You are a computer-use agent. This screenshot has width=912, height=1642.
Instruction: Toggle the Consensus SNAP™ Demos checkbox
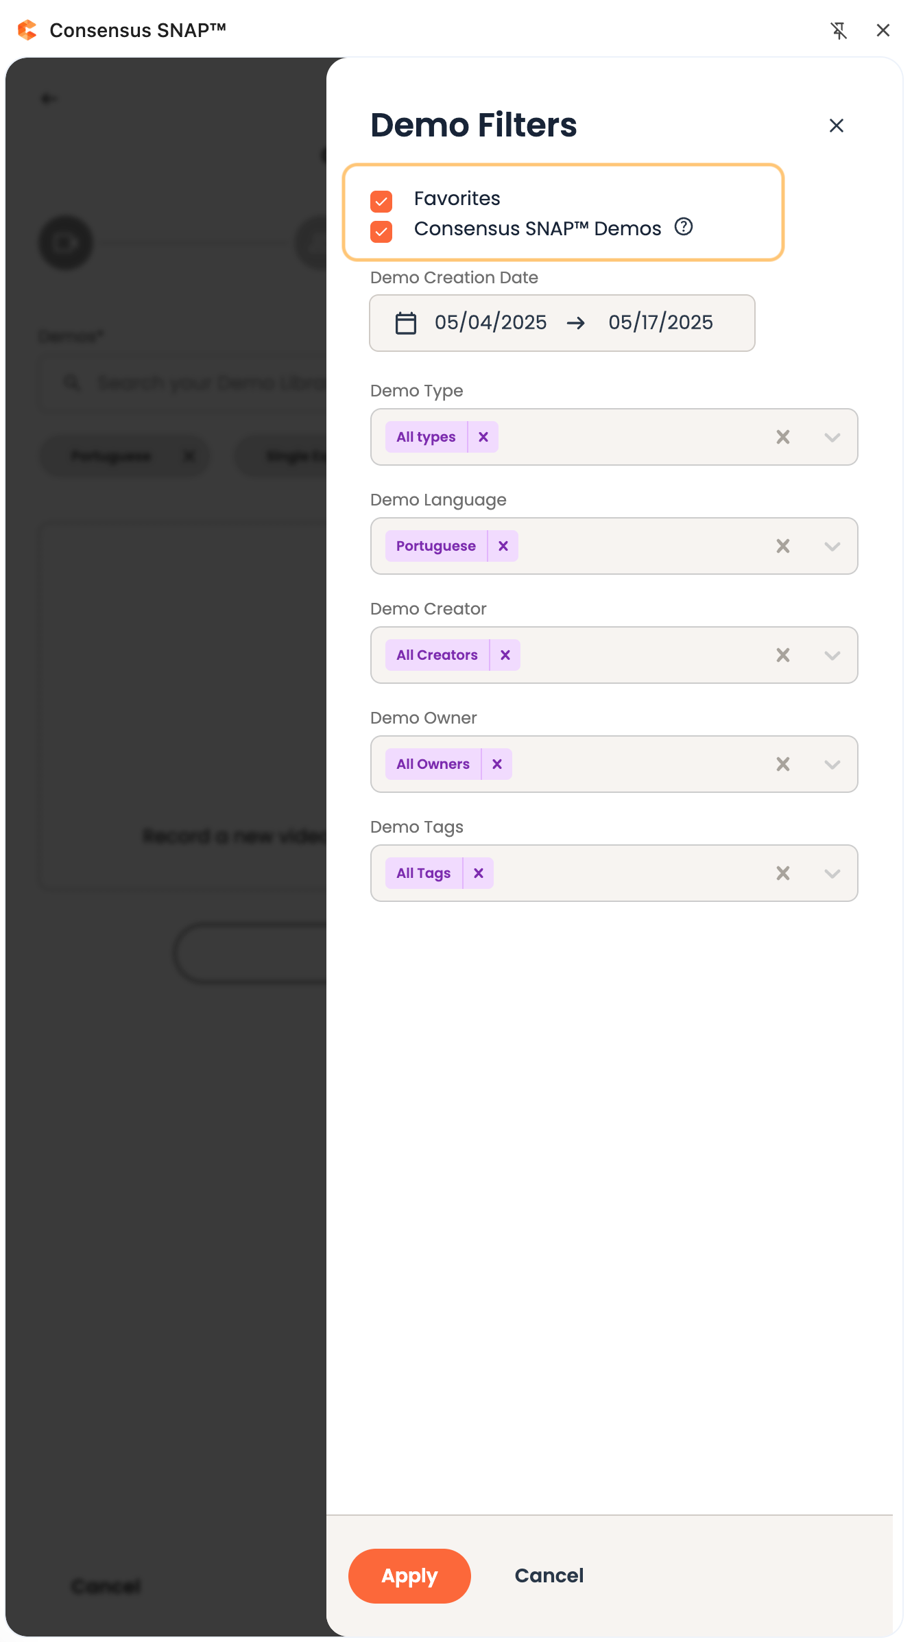coord(381,232)
